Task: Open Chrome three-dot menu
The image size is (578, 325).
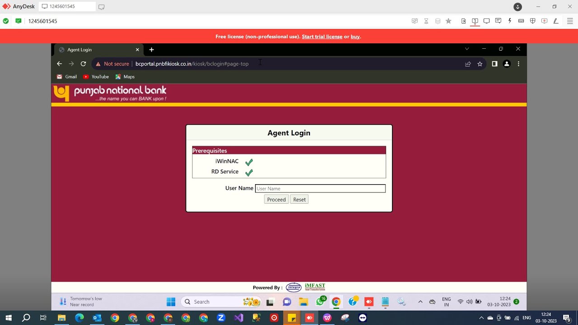Action: tap(518, 64)
